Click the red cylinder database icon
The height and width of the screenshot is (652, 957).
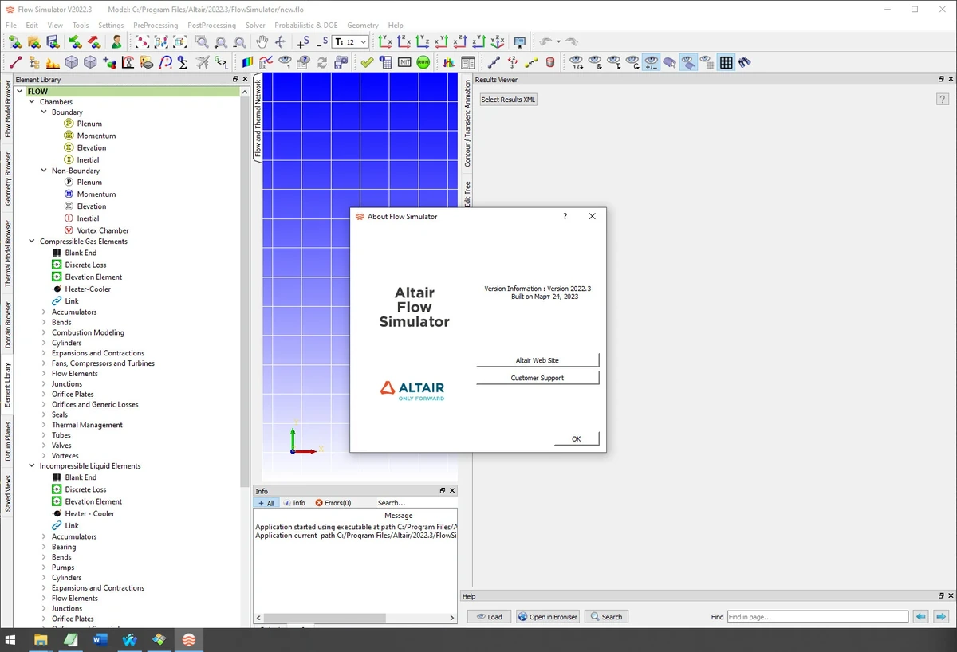tap(549, 61)
